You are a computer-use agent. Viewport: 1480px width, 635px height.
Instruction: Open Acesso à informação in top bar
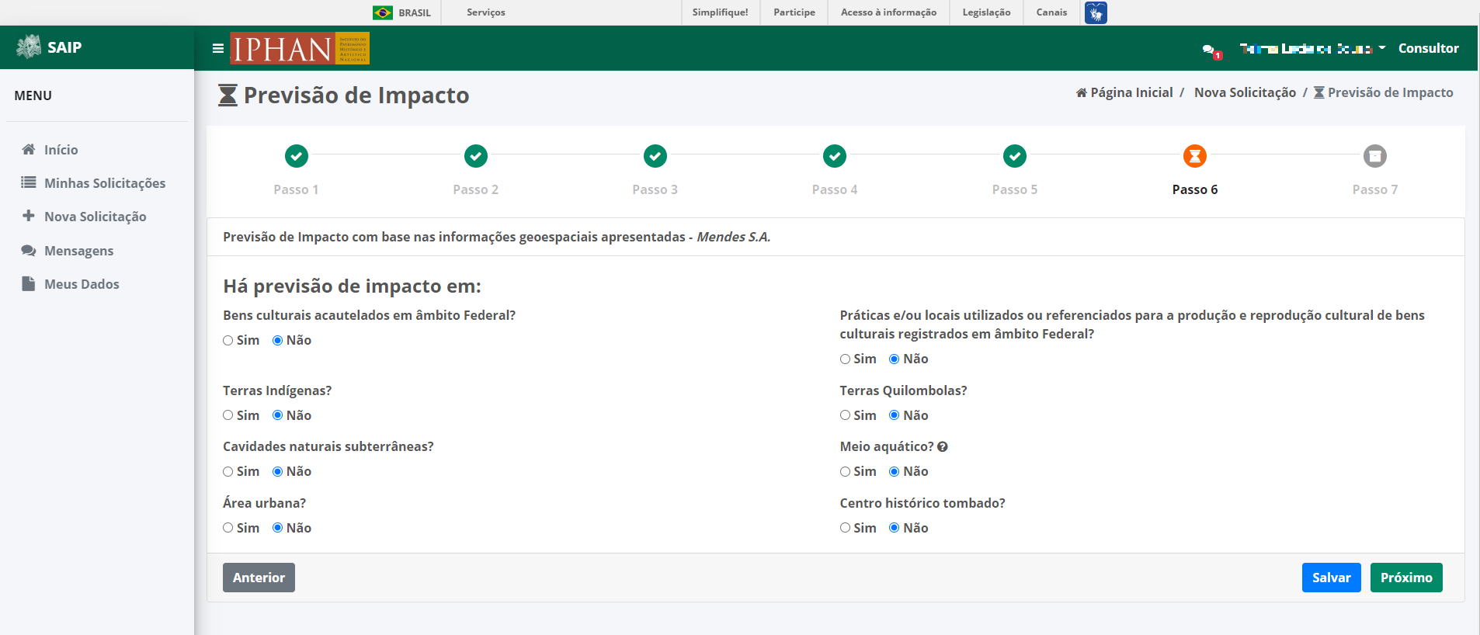pyautogui.click(x=889, y=12)
